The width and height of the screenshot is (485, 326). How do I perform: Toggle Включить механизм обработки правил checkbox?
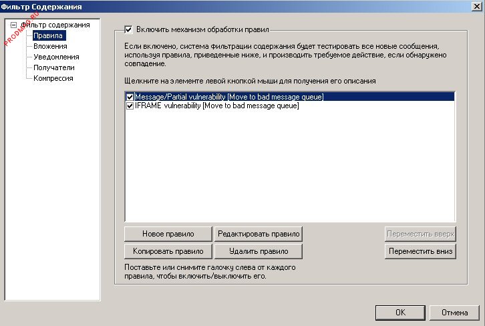point(130,29)
